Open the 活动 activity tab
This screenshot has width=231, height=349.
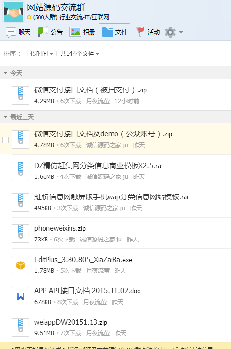click(x=148, y=32)
